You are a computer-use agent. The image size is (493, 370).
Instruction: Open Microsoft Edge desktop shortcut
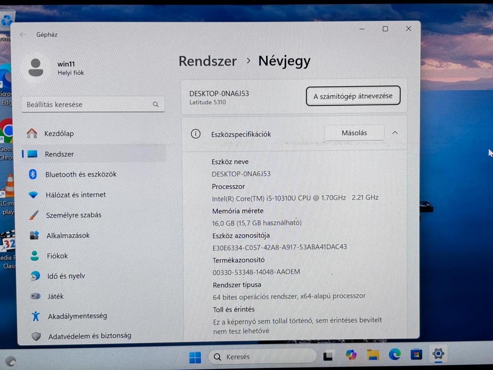pos(5,84)
